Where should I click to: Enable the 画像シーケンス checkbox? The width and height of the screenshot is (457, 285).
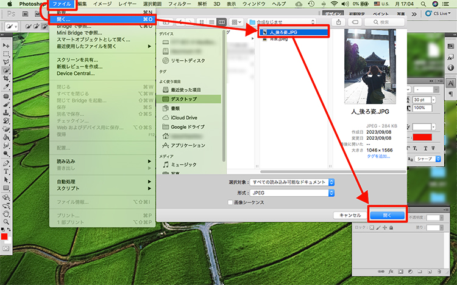pyautogui.click(x=230, y=202)
